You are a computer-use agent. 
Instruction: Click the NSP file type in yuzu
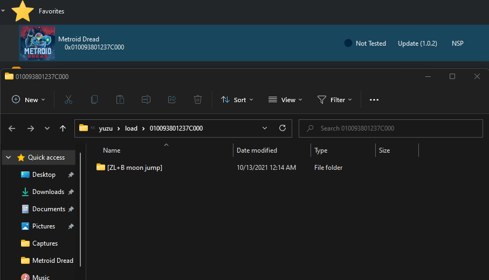pyautogui.click(x=458, y=43)
